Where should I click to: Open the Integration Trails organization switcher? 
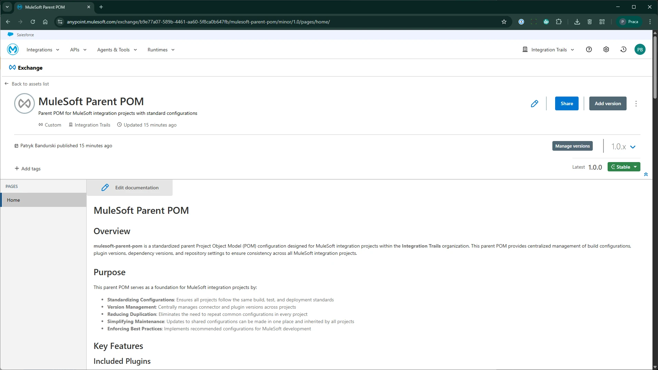pos(548,50)
